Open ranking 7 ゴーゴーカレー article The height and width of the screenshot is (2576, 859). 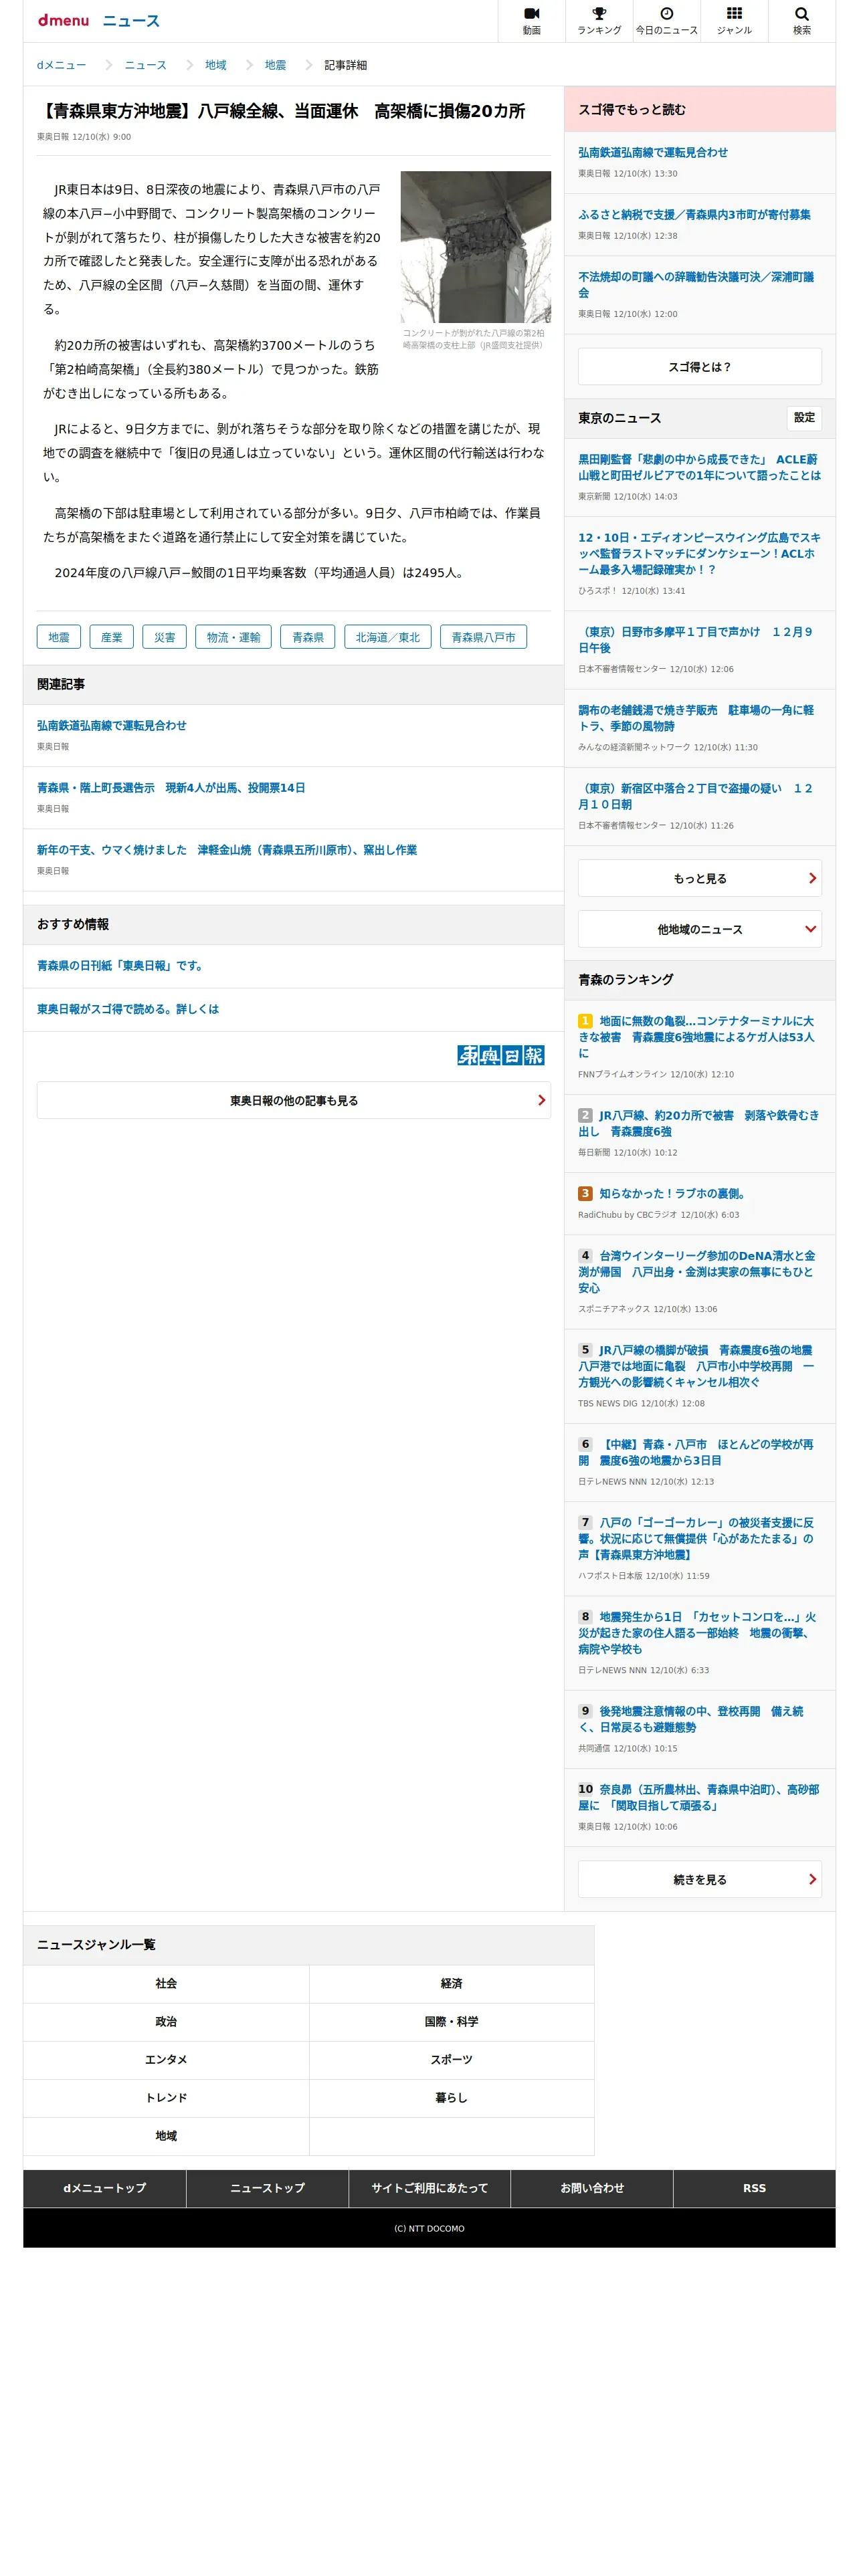click(696, 1538)
